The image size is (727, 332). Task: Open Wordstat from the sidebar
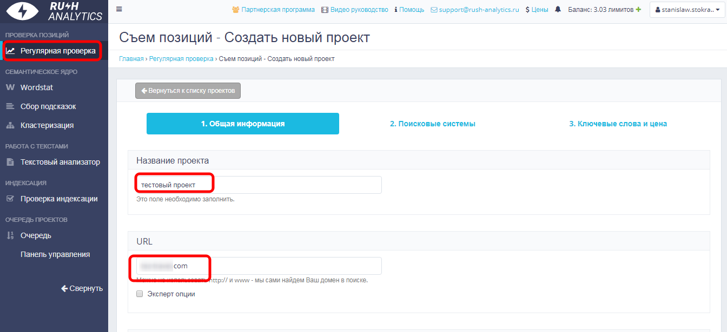37,87
